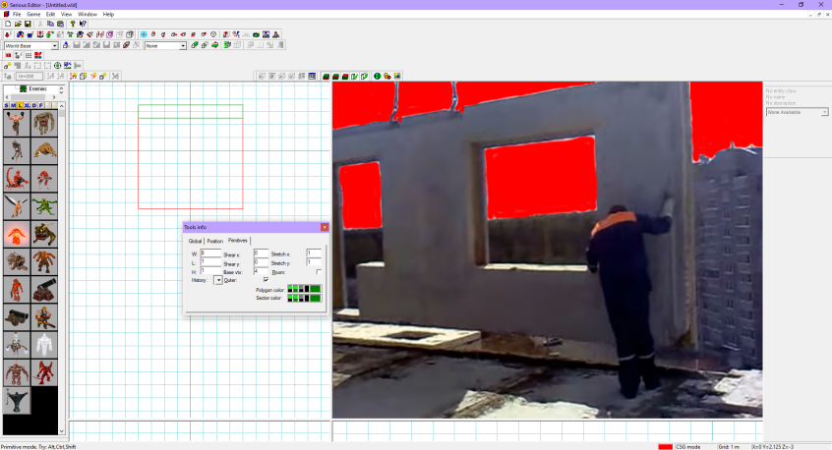
Task: Click the Base vtx input field
Action: click(261, 271)
